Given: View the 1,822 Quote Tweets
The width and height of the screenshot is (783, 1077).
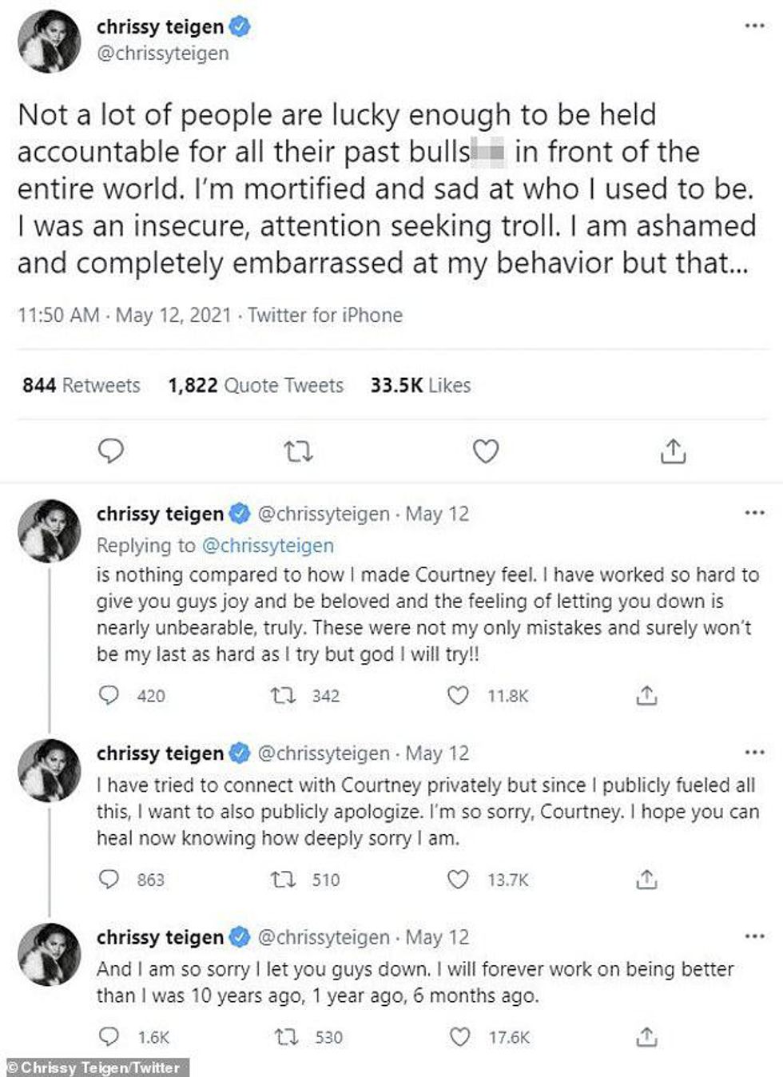Looking at the screenshot, I should (256, 385).
